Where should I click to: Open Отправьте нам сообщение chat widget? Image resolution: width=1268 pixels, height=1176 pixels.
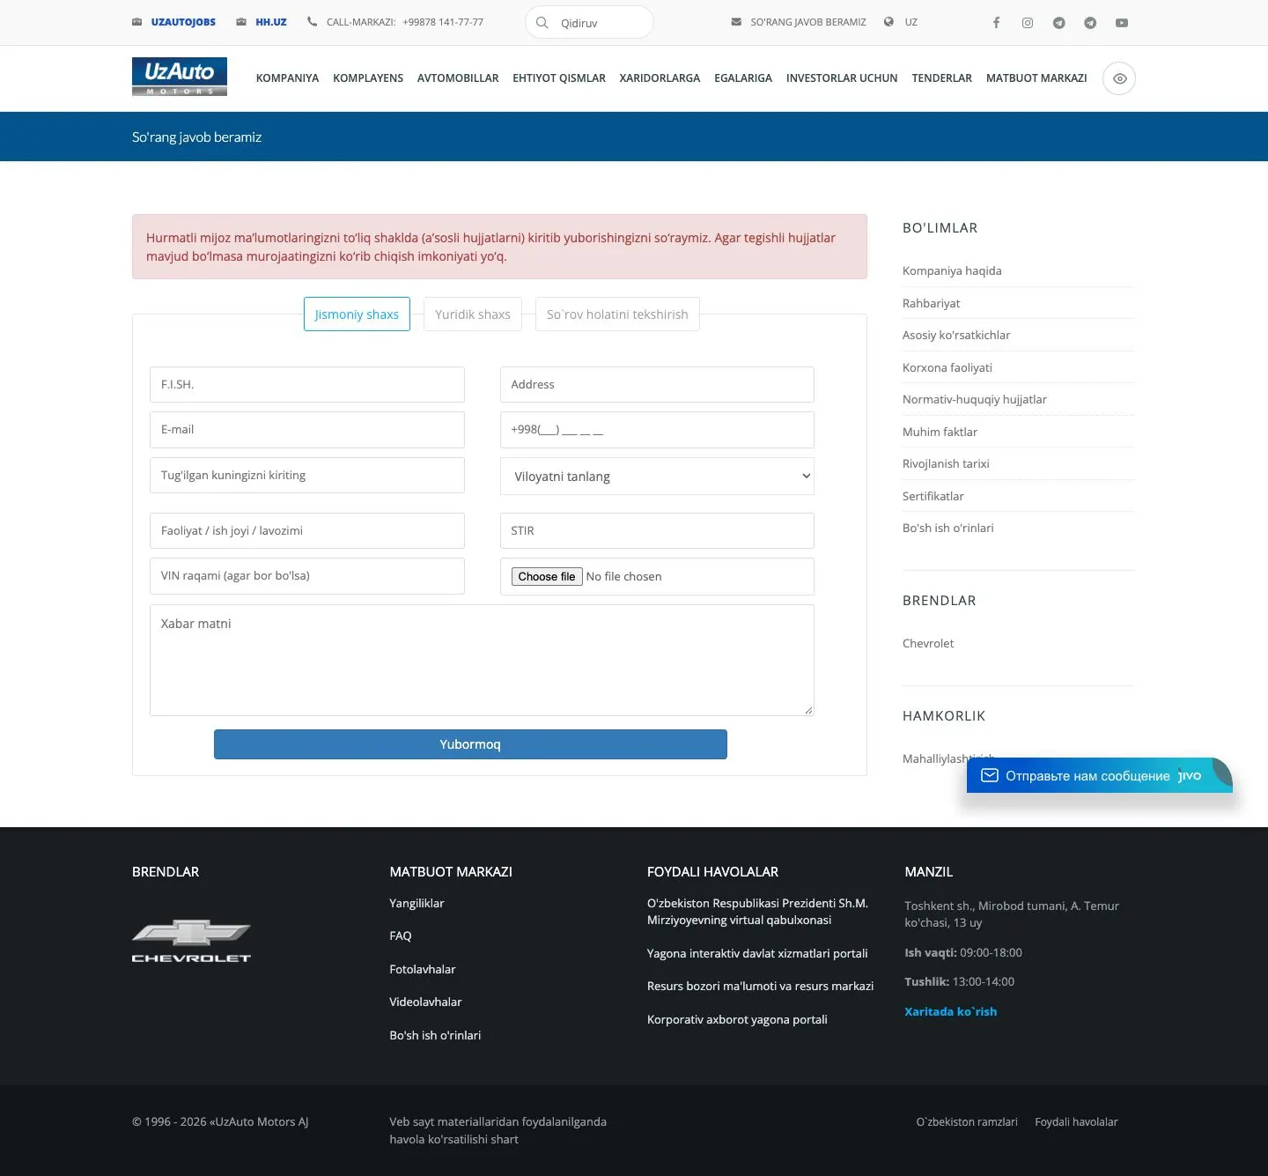1099,775
